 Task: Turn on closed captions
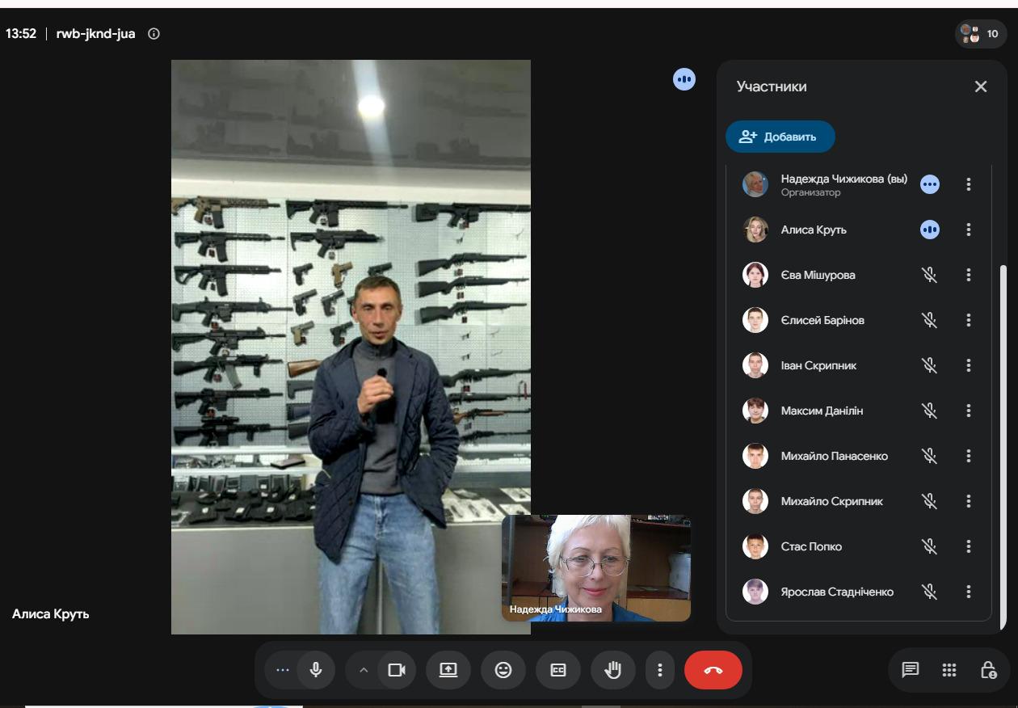coord(558,670)
